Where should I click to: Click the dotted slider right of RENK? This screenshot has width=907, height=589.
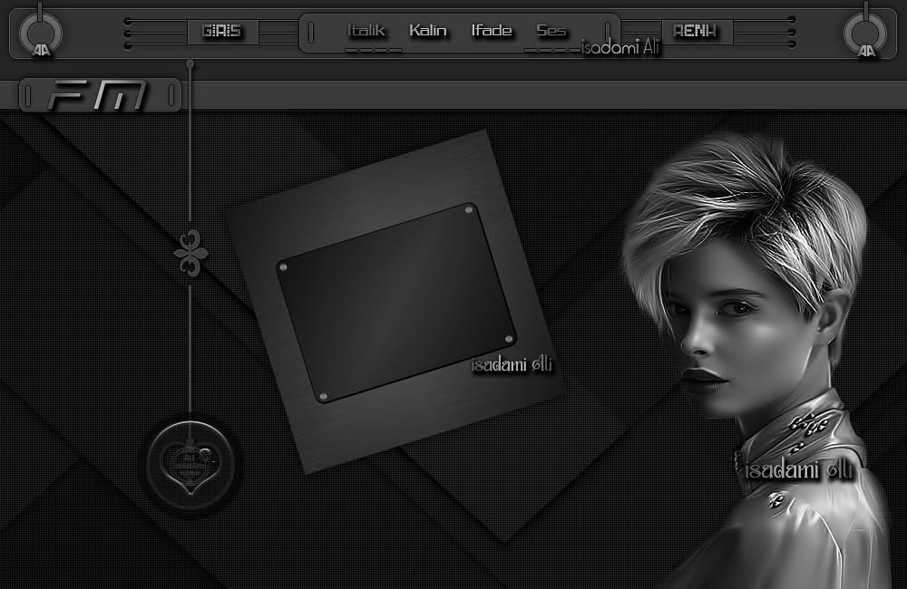[764, 31]
